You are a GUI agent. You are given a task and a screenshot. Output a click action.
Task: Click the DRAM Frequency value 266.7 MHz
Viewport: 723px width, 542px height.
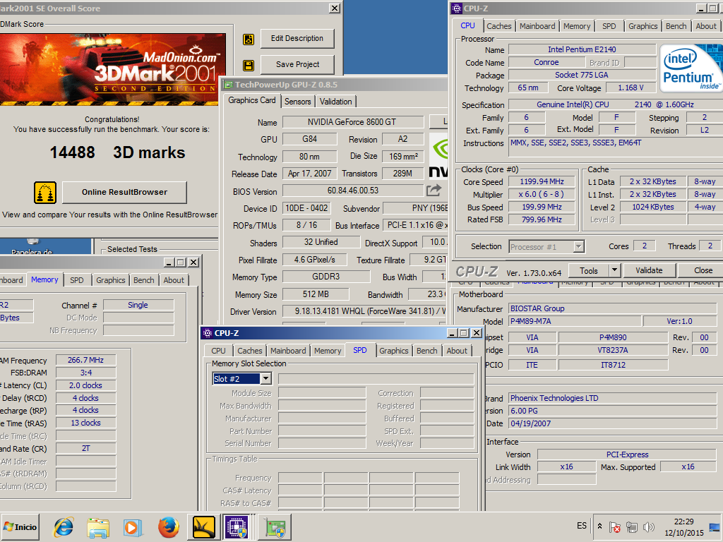pyautogui.click(x=85, y=360)
